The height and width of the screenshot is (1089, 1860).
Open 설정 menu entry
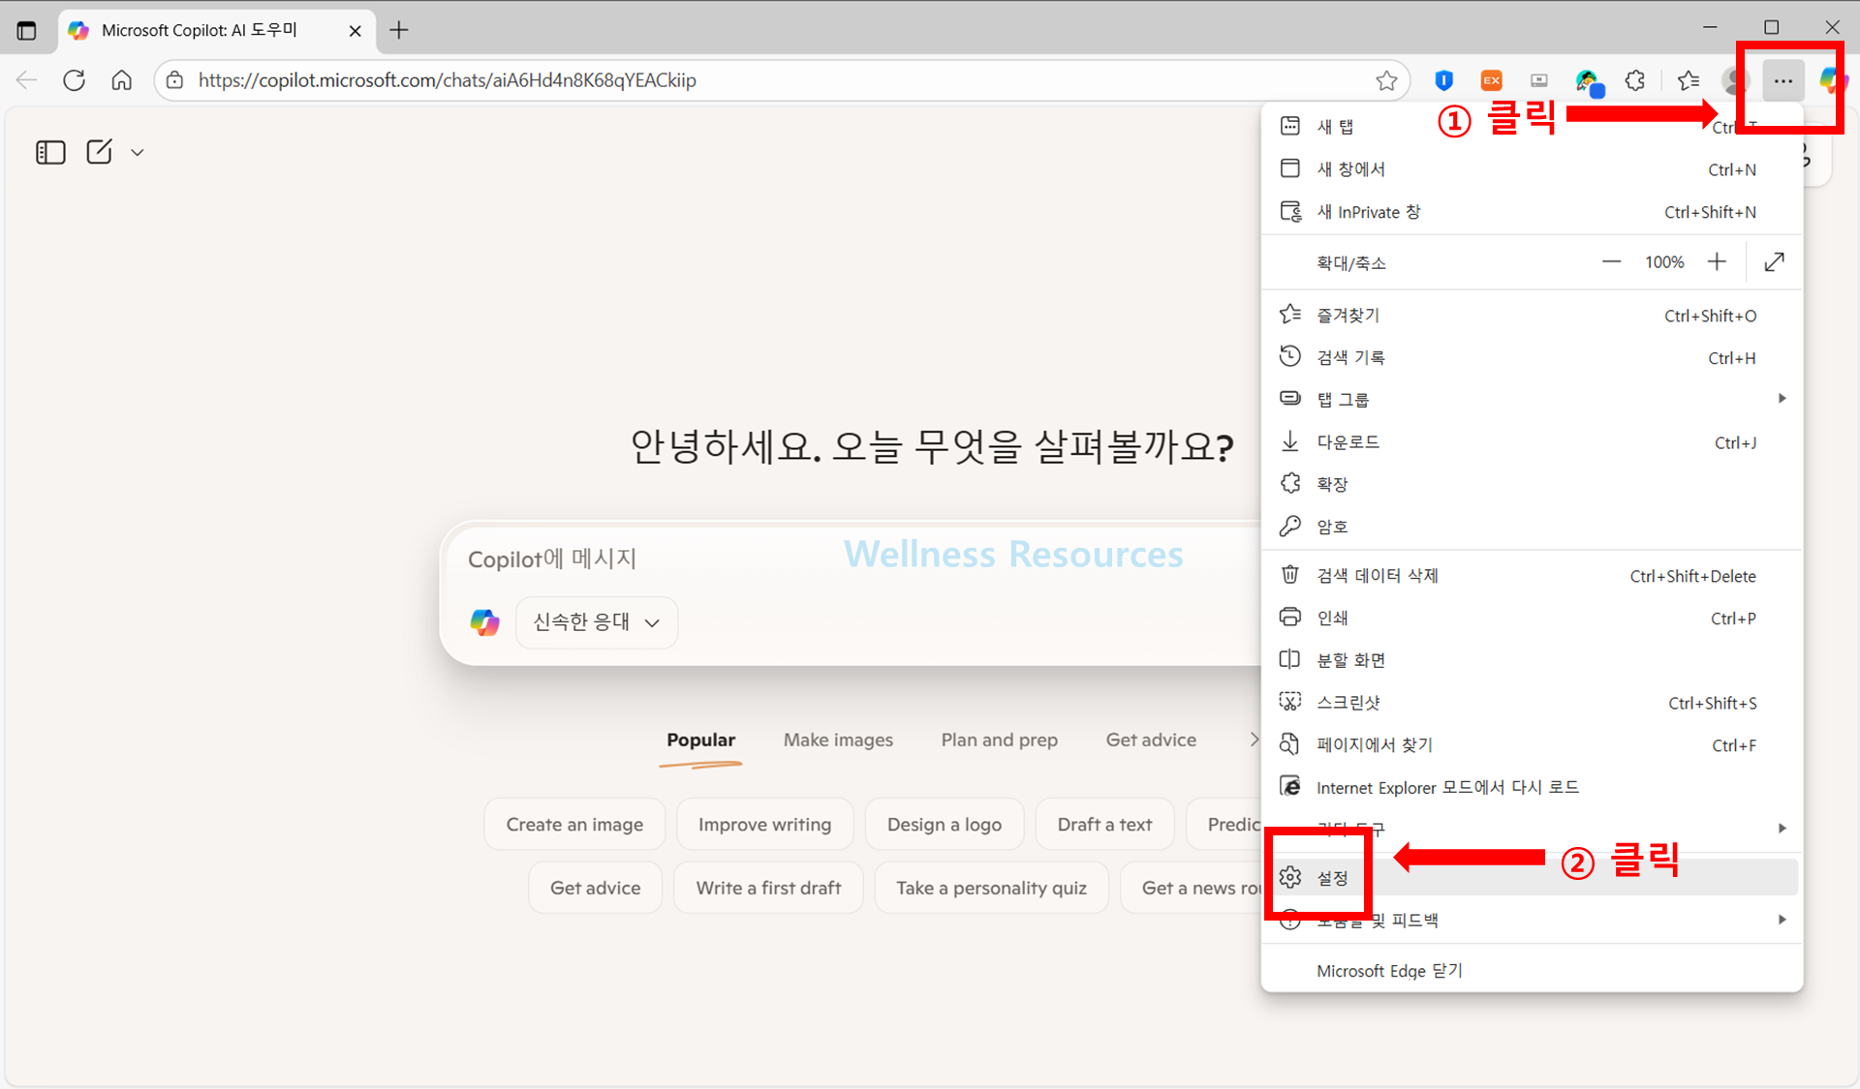coord(1531,877)
